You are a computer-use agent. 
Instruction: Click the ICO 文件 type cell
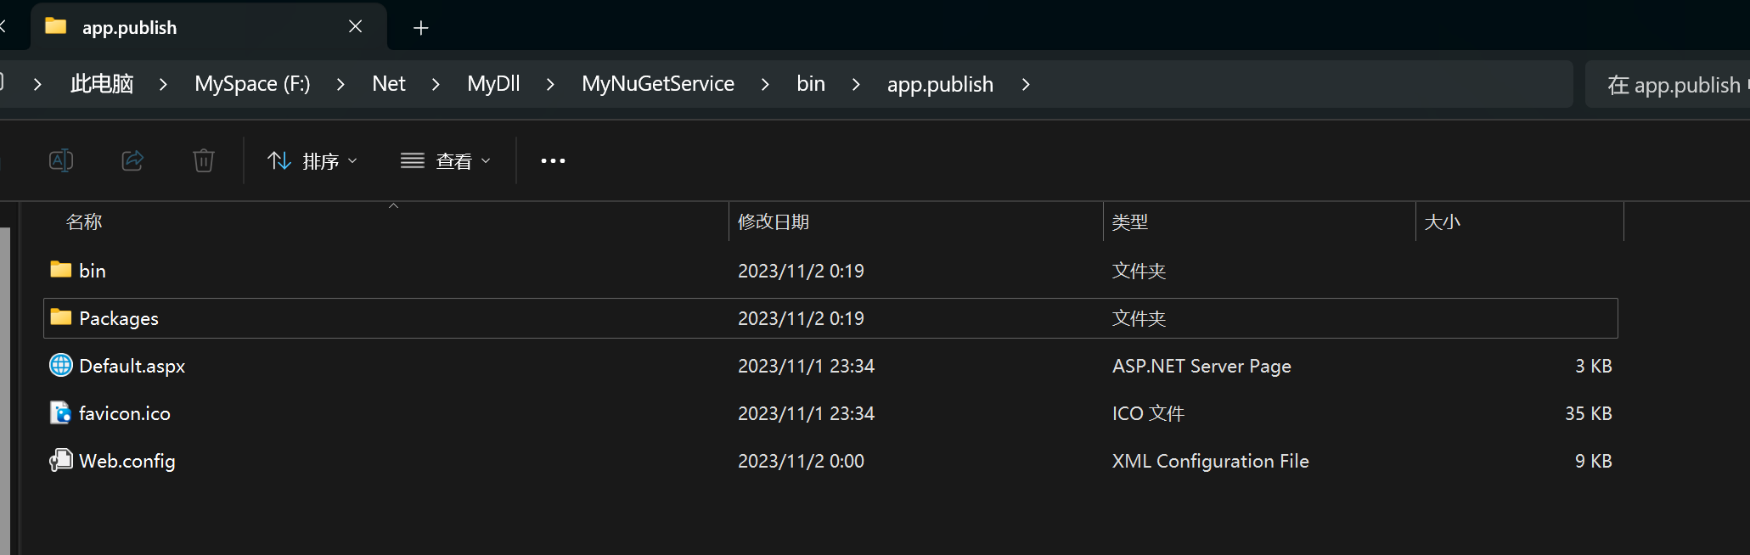[1148, 413]
